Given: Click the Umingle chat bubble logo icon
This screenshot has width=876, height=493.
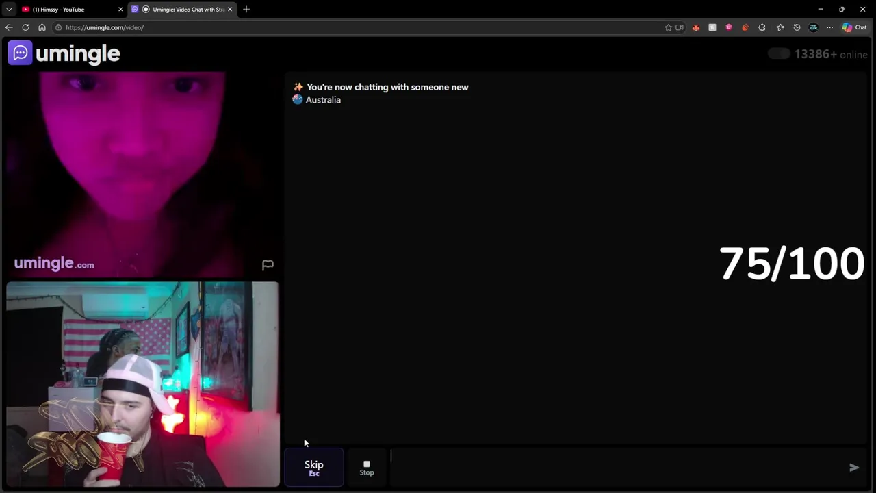Looking at the screenshot, I should click(x=20, y=53).
